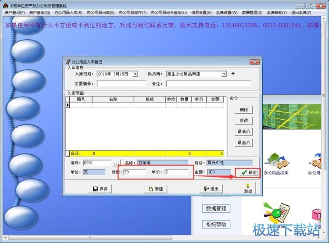This screenshot has height=243, width=329.
Task: Click the 新建 button with the document icon
Action: click(x=156, y=189)
